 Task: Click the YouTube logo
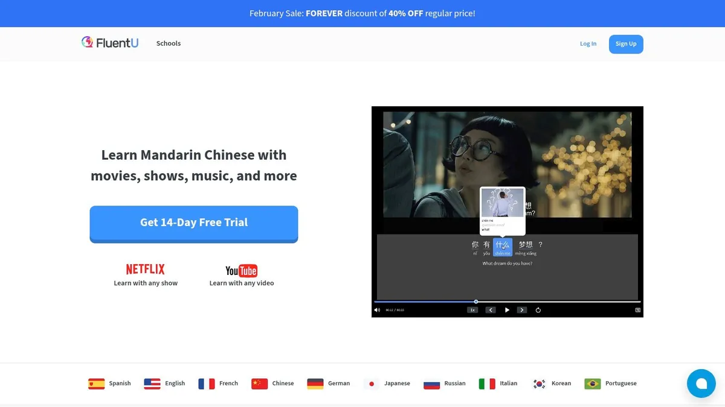click(242, 271)
